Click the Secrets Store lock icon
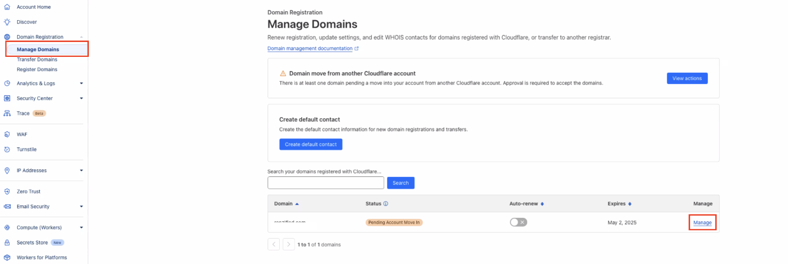Screen dimensions: 788x264 7,242
